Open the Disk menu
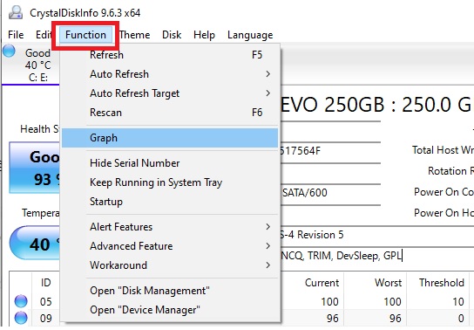 [x=172, y=35]
